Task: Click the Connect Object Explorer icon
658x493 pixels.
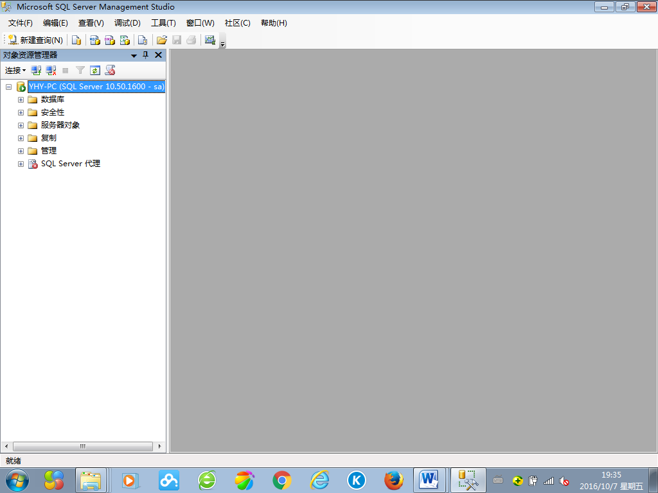Action: point(36,71)
